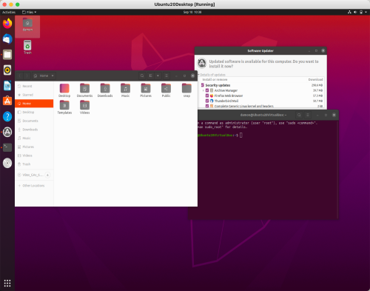Open Documents from Files sidebar
370x291 pixels.
(34, 121)
